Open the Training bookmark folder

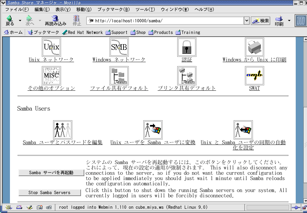coord(188,32)
